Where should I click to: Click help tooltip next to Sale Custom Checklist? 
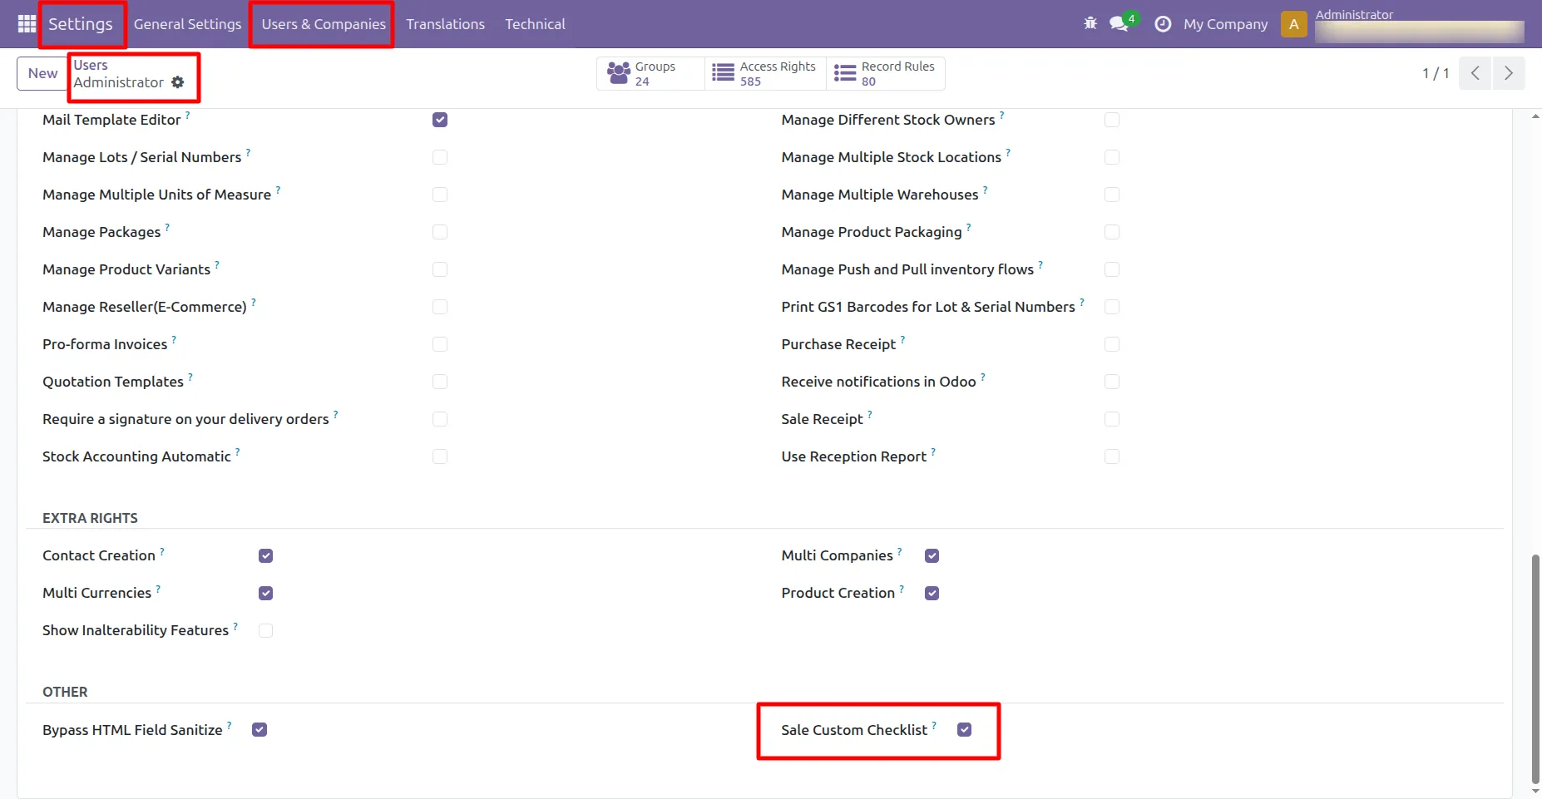(934, 725)
